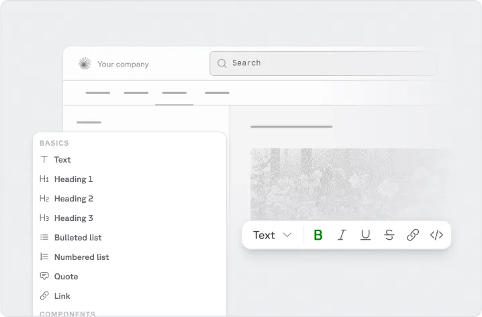
Task: Apply inline code formatting
Action: (x=436, y=235)
